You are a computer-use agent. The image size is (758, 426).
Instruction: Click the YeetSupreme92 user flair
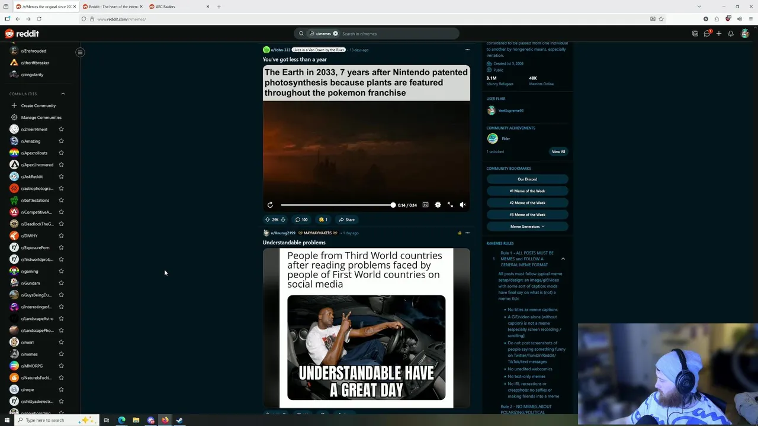tap(510, 111)
